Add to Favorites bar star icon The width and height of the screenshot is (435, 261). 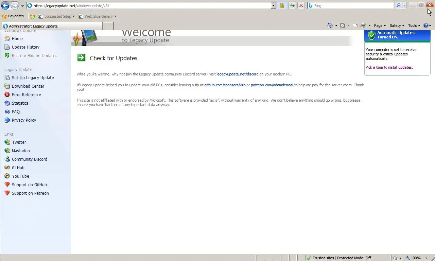[33, 16]
